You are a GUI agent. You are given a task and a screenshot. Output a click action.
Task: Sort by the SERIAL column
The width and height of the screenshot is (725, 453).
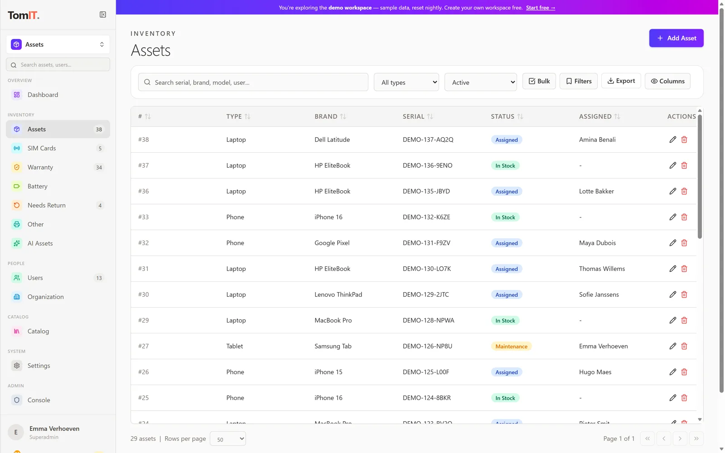click(x=418, y=116)
